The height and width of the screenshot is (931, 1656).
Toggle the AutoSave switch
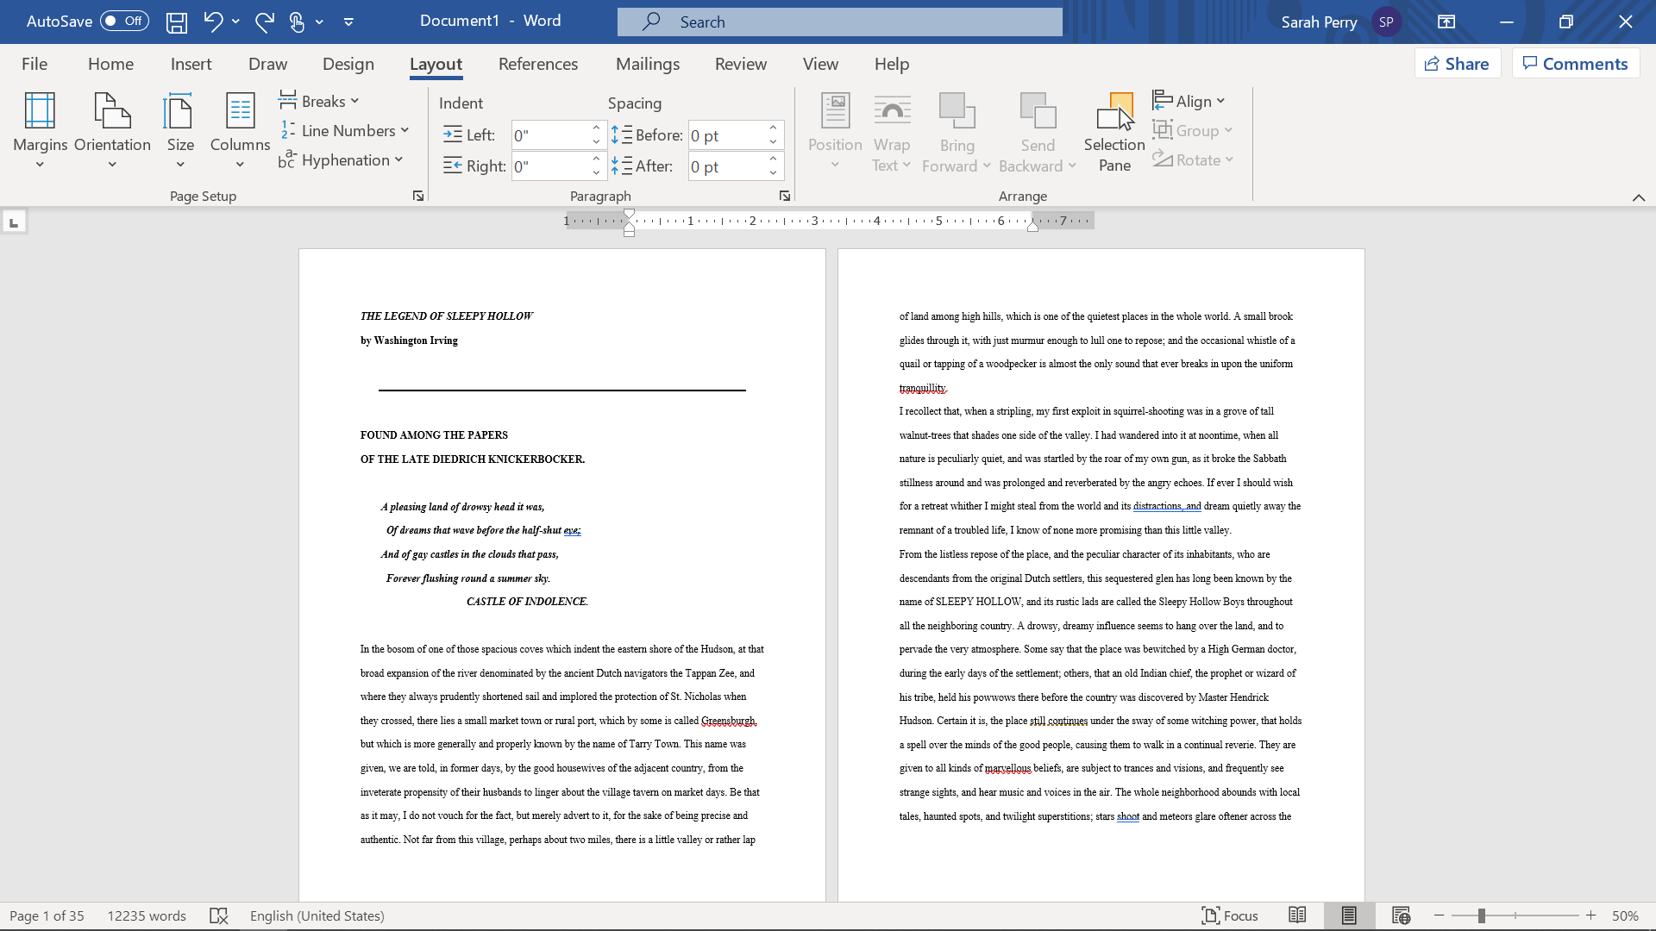(x=124, y=22)
